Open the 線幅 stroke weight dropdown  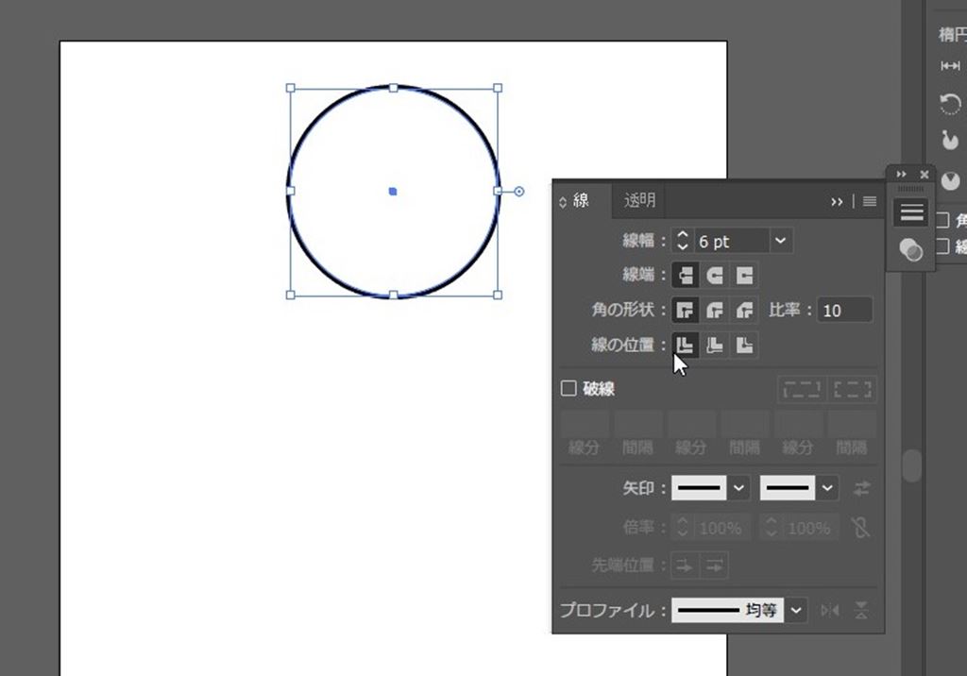pos(781,242)
